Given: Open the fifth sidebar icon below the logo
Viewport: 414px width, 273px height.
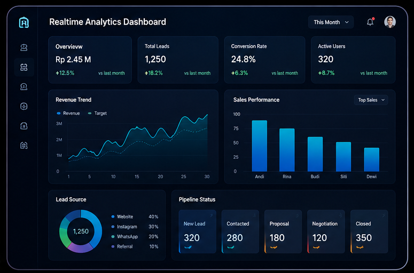Looking at the screenshot, I should 24,126.
